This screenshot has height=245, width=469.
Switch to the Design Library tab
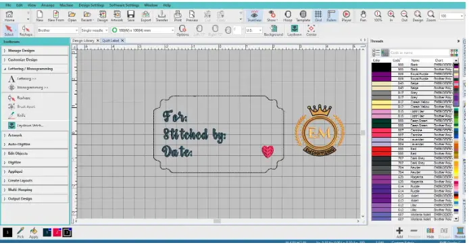[x=83, y=40]
